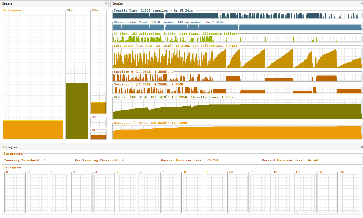Click the S0 survivor box in Spaces
Screen dimensions: 363x218
click(98, 122)
